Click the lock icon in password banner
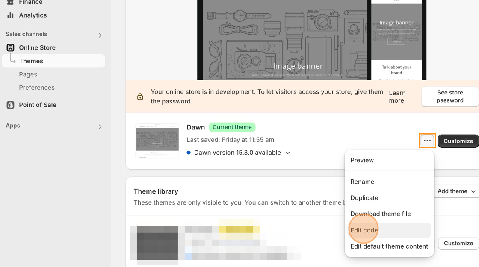This screenshot has height=267, width=479. point(140,97)
